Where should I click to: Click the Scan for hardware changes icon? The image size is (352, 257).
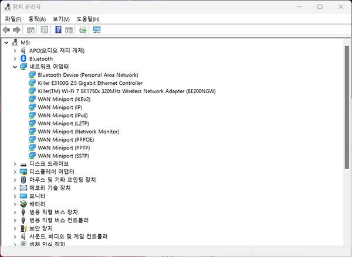(96, 30)
